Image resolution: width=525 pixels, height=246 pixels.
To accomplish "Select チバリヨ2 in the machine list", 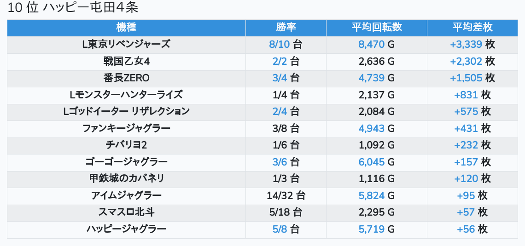I will (x=126, y=145).
